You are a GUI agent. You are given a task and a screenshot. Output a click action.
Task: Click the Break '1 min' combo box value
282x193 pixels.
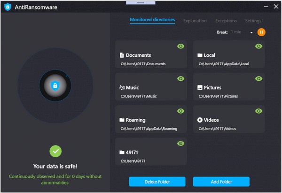click(x=236, y=32)
